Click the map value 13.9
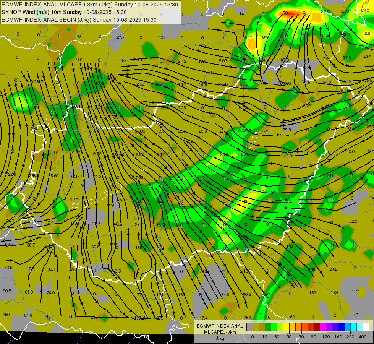This screenshot has height=344, width=374. tap(118, 201)
